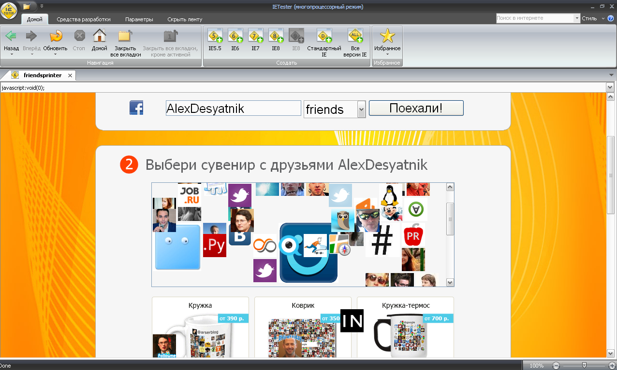Expand the Обновить dropdown arrow

click(x=55, y=54)
